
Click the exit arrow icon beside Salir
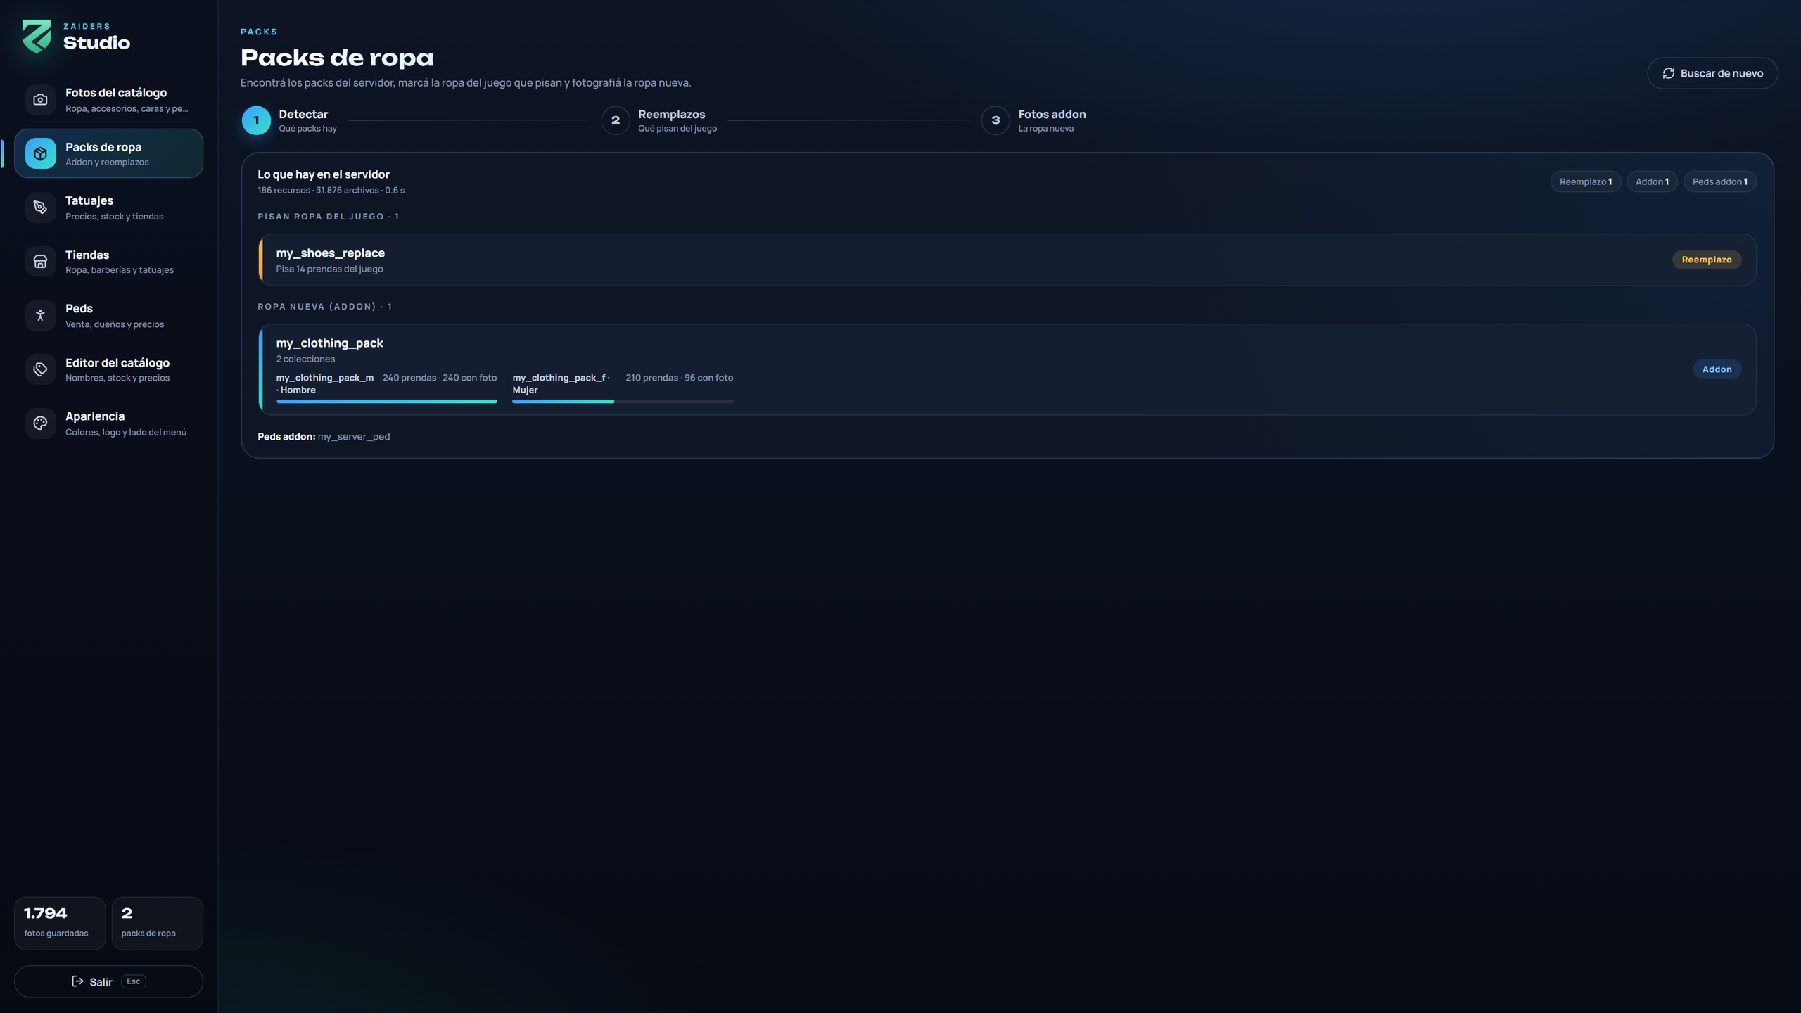coord(77,981)
